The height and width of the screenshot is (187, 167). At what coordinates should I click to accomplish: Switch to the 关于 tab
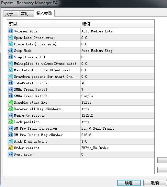click(11, 14)
